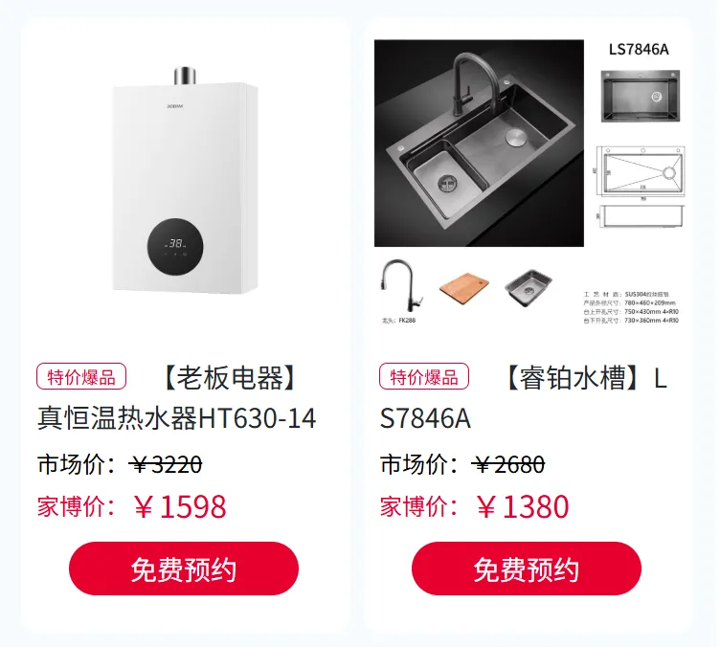Viewport: 720px width, 647px height.
Task: Open the black sink main photo
Action: 479,144
